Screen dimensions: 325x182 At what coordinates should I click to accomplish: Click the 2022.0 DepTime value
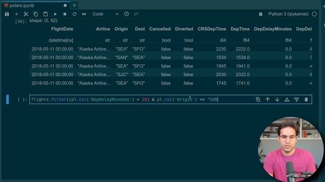pyautogui.click(x=243, y=74)
